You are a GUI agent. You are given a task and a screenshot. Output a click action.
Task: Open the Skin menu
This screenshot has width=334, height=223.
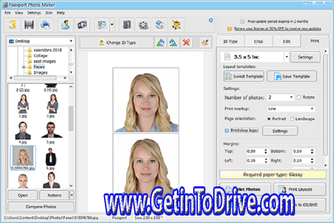tap(49, 13)
